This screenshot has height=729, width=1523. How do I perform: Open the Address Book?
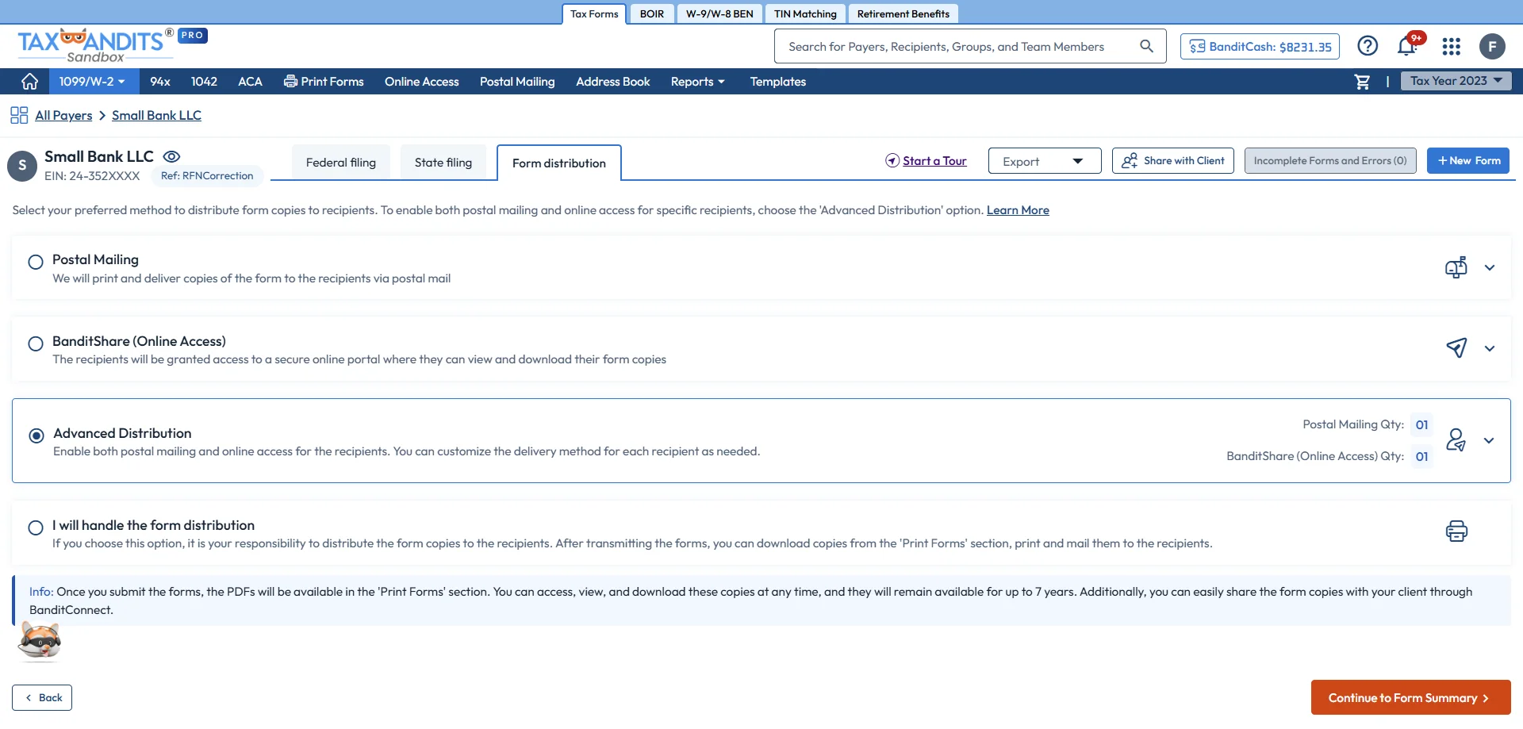click(x=613, y=82)
